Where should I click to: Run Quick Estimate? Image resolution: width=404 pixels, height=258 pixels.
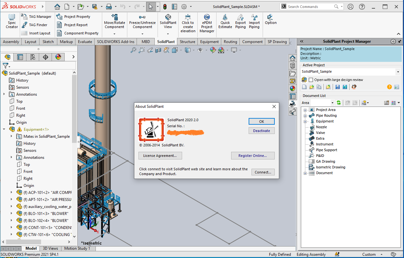click(x=225, y=21)
